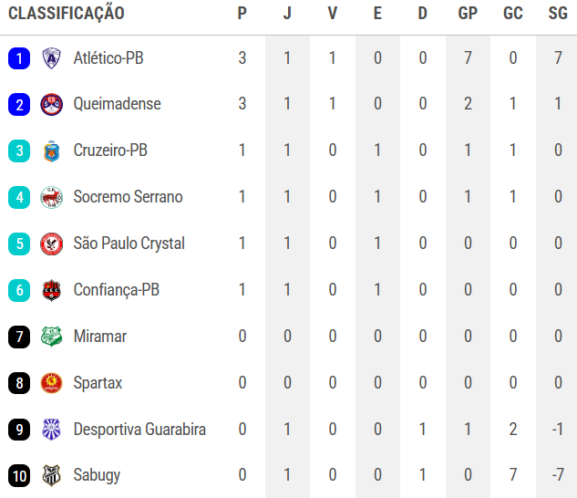
Task: Sort by the P points column header
Action: 242,14
